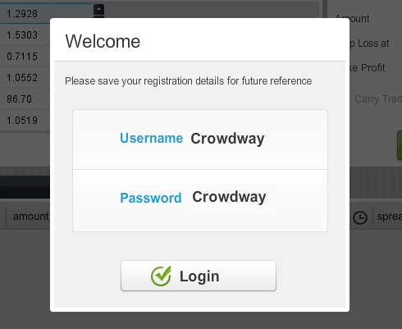Screen dimensions: 402x329
Task: Select the 0.7115 rate row
Action: (25, 57)
